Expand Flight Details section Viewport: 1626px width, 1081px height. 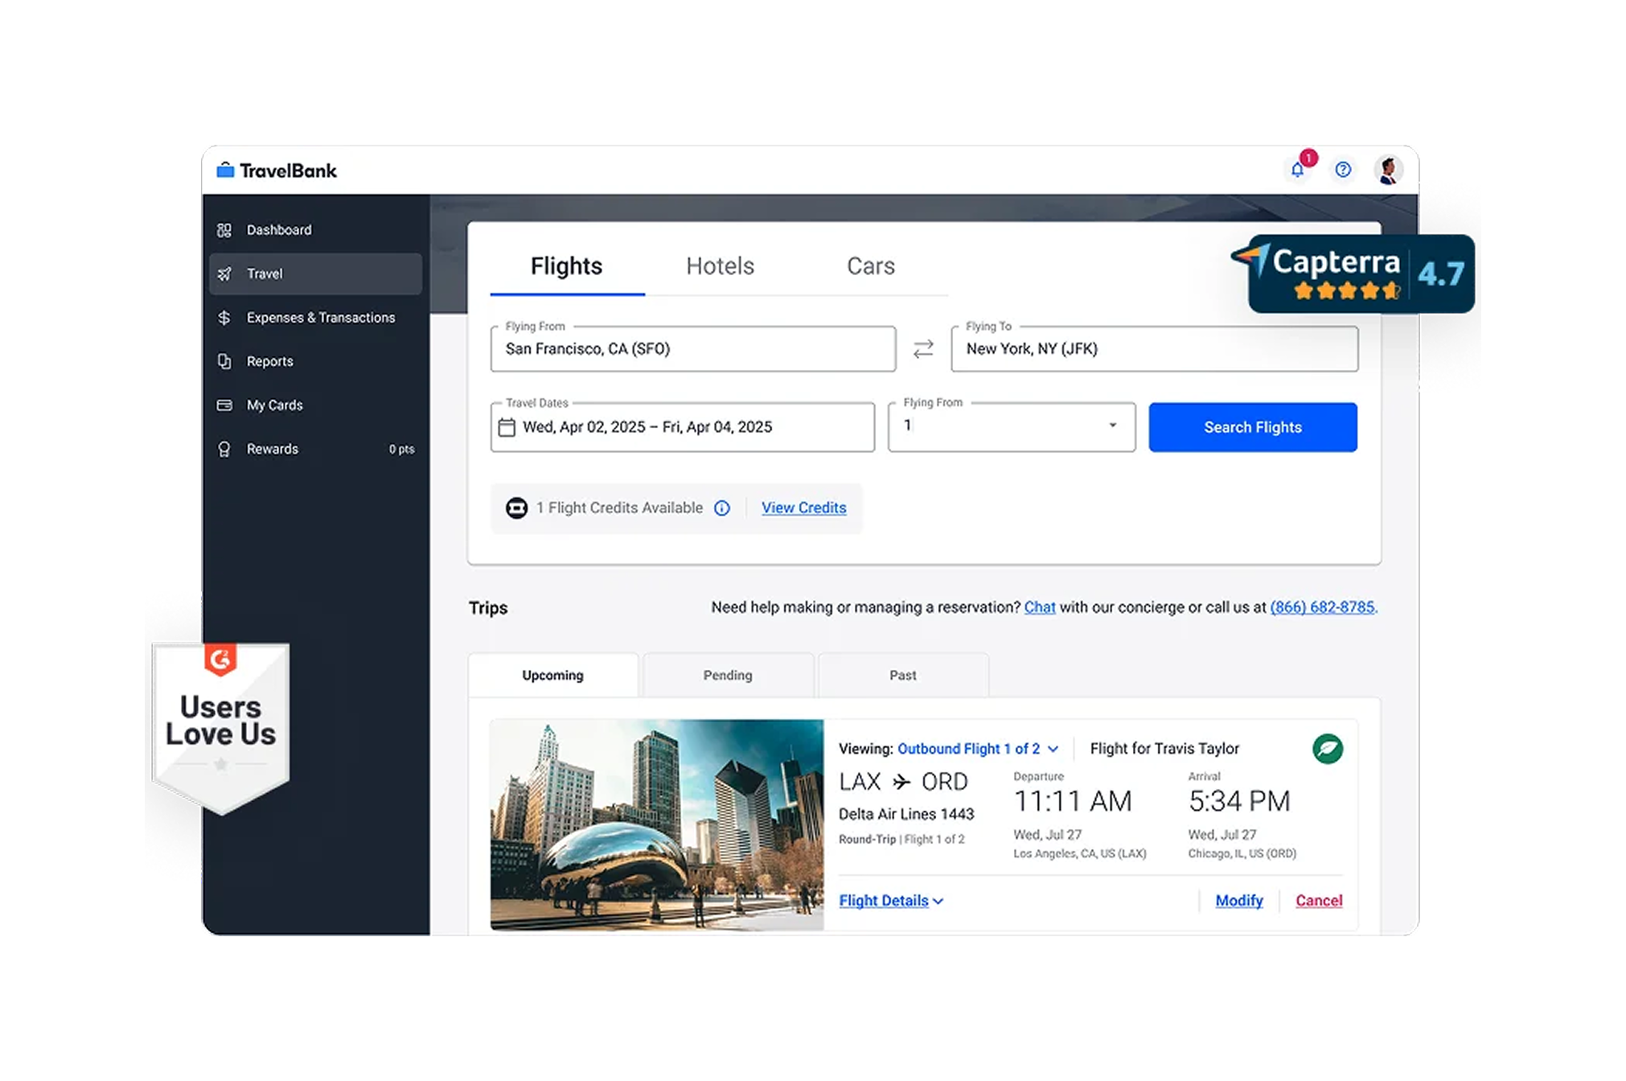point(890,901)
